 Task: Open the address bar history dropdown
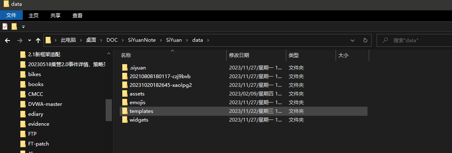coord(353,40)
